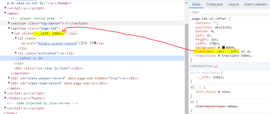Click the ul link in Inherited from

(x=216, y=66)
